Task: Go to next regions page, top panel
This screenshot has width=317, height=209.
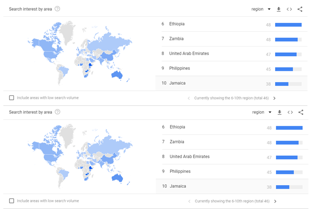Action: pos(274,98)
